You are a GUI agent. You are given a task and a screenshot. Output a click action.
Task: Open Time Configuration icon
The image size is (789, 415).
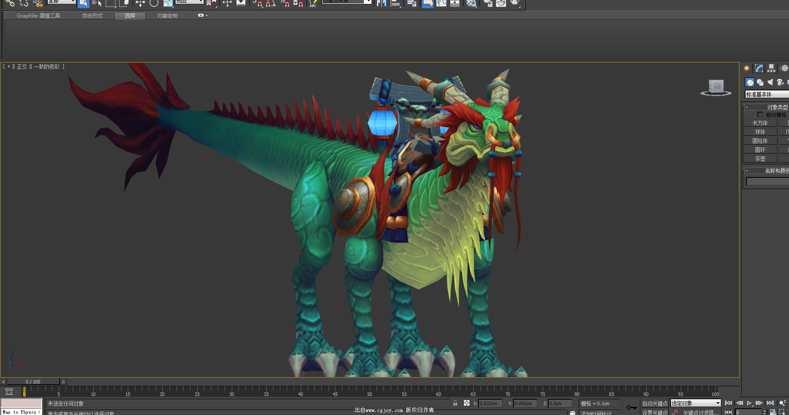(773, 412)
